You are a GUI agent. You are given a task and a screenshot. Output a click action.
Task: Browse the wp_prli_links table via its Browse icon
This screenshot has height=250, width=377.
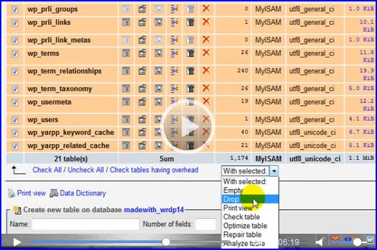click(x=126, y=22)
